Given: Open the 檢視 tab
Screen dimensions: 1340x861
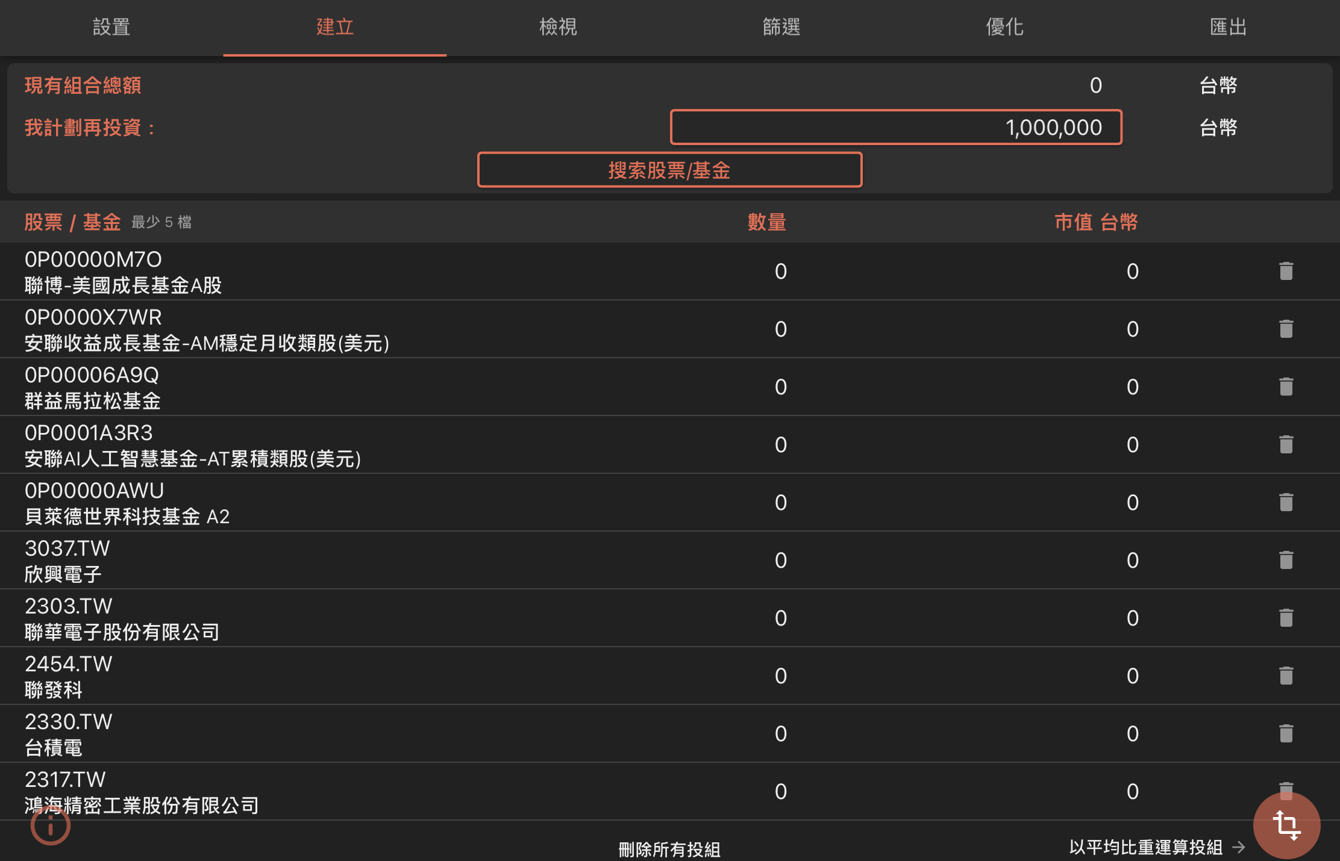Looking at the screenshot, I should point(558,27).
